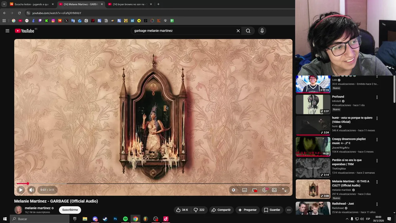Image resolution: width=396 pixels, height=223 pixels.
Task: Close the bryan browns tab
Action: (151, 4)
